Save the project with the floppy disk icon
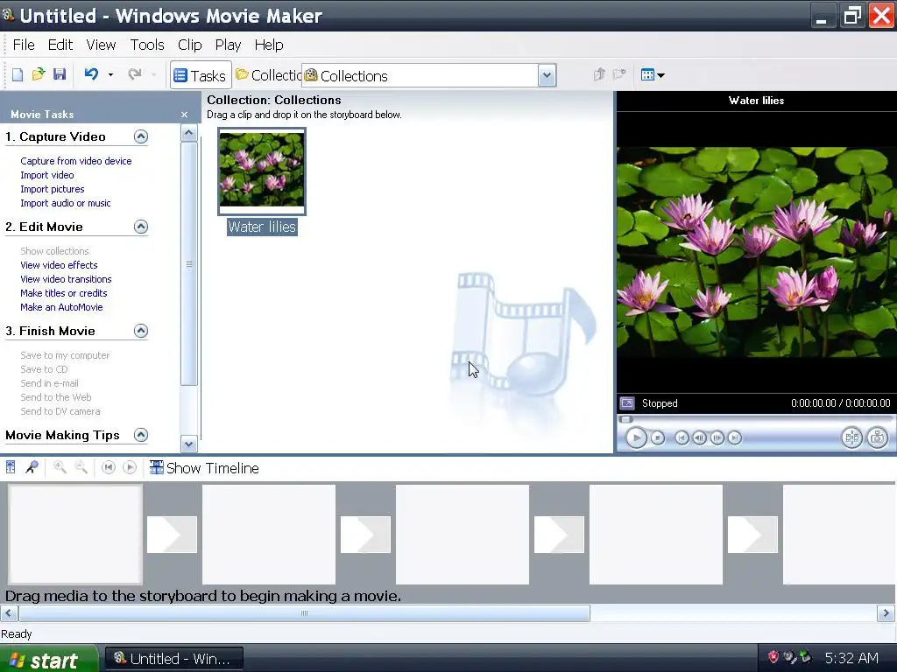 (x=60, y=75)
